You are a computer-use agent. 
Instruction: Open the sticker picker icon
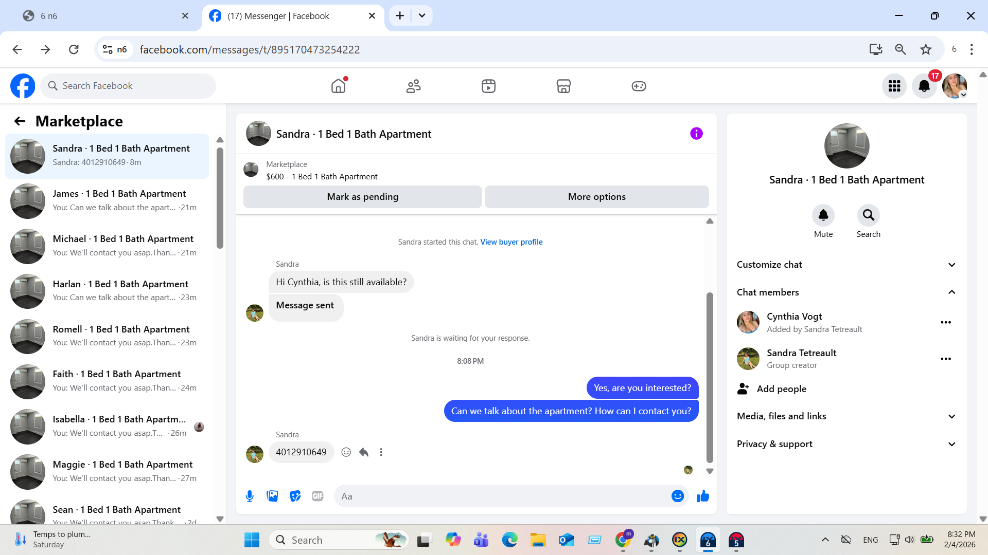pos(295,496)
